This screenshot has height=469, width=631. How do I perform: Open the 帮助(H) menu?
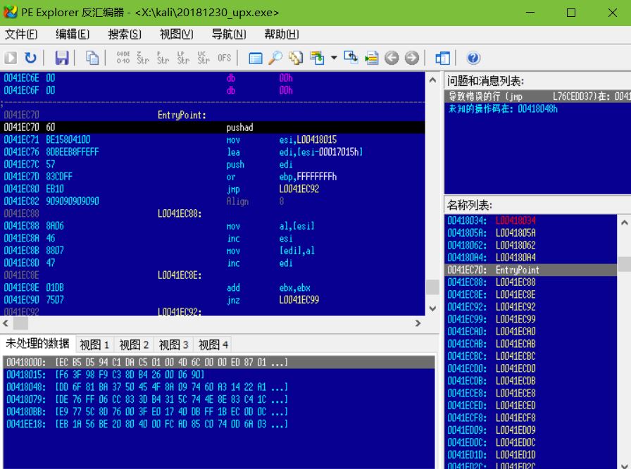coord(281,35)
